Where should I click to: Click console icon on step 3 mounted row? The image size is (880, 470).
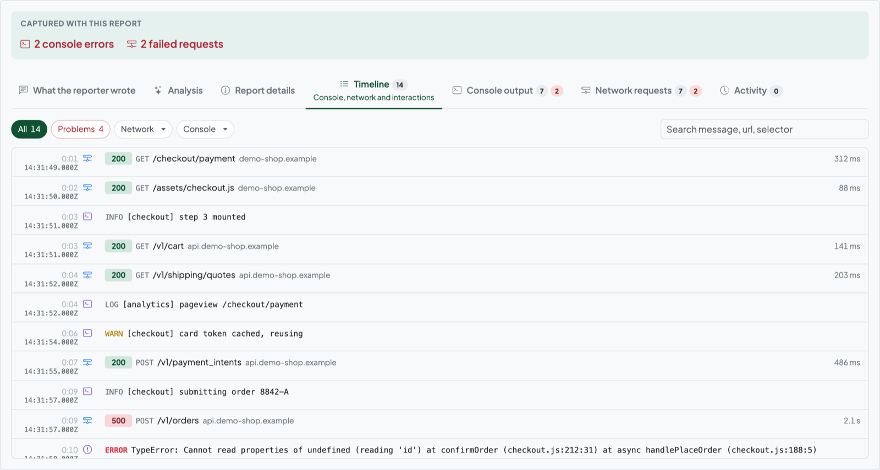click(x=87, y=217)
